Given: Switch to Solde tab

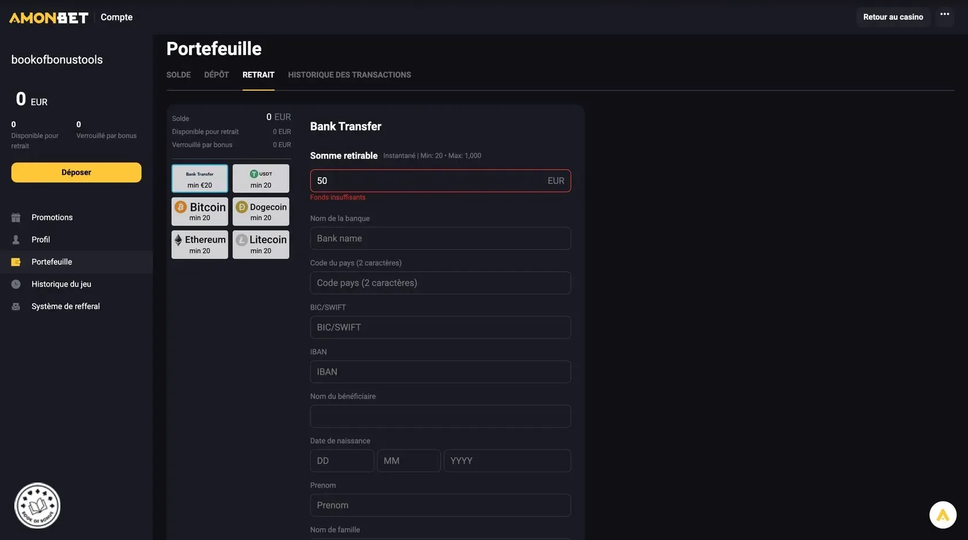Looking at the screenshot, I should 178,75.
